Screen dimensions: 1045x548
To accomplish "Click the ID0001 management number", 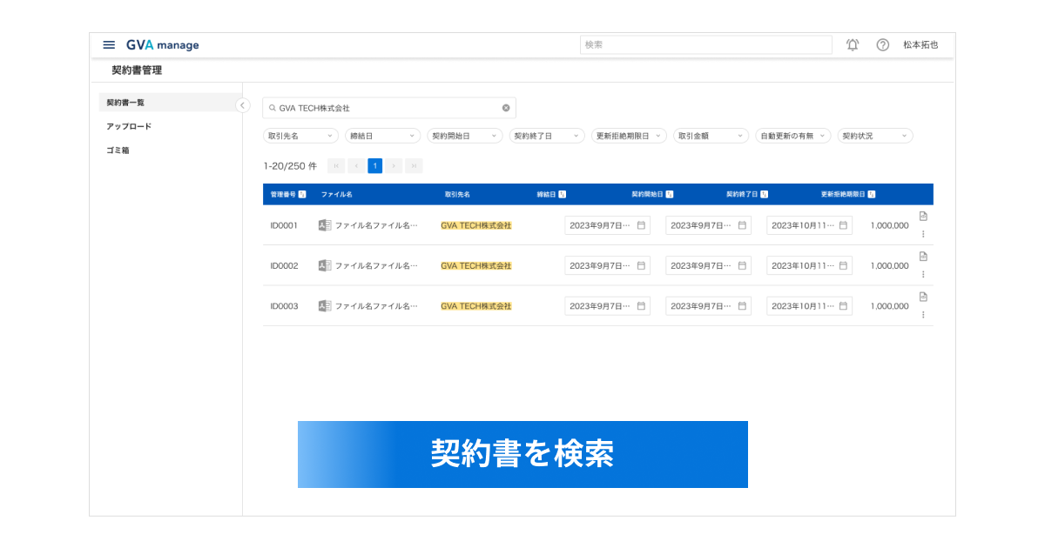I will tap(284, 225).
